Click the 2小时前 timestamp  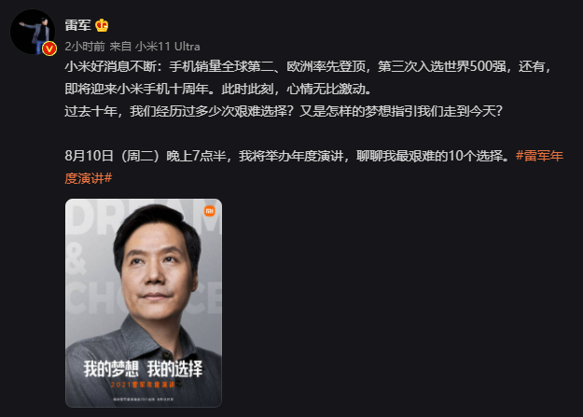(85, 47)
